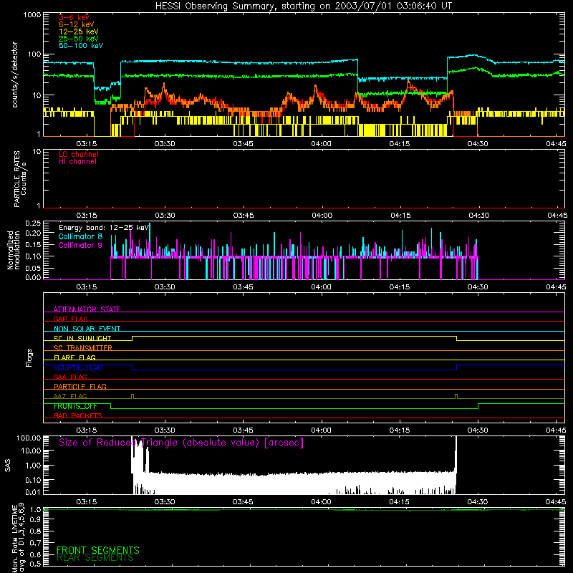
Task: Click the SC IN SUNLIGHT flag label
Action: coord(82,338)
